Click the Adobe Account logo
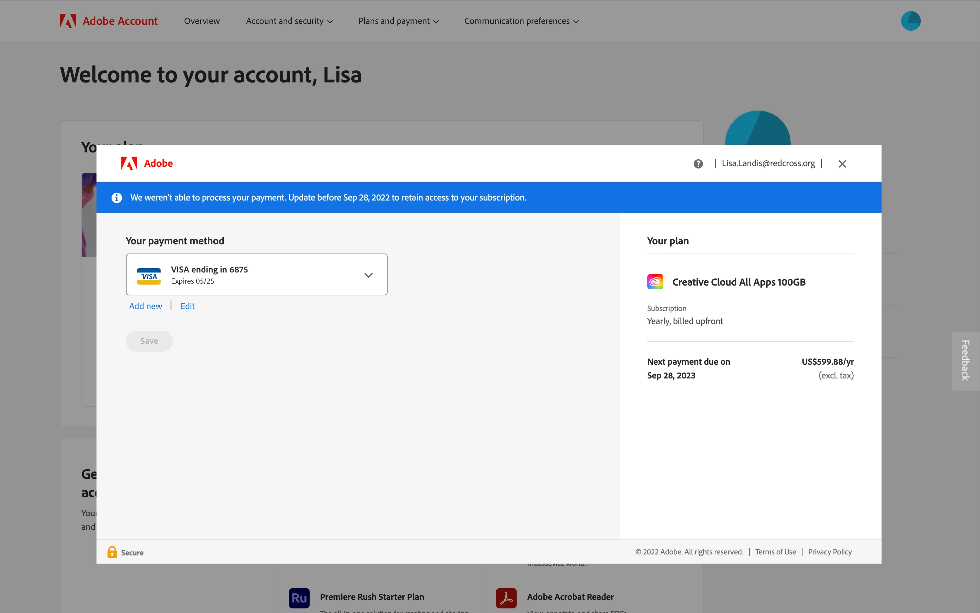980x613 pixels. point(109,21)
